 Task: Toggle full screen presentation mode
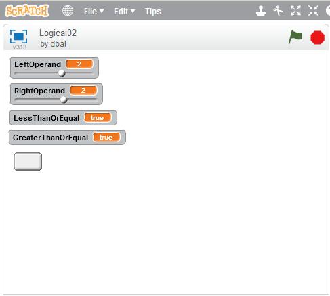tap(18, 37)
